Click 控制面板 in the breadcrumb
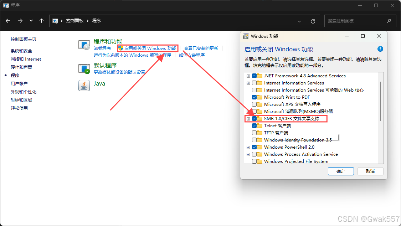 pos(75,21)
